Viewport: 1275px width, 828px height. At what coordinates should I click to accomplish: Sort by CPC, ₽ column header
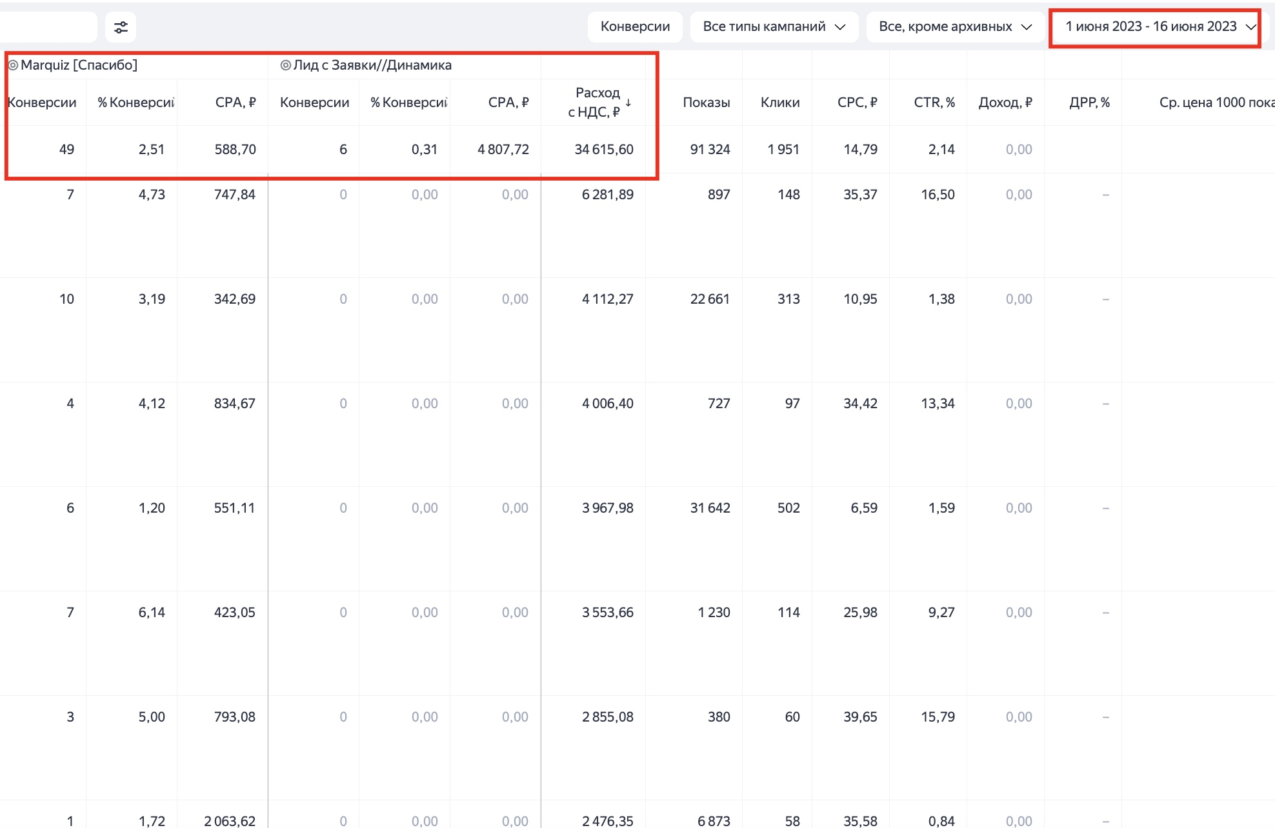pyautogui.click(x=858, y=103)
